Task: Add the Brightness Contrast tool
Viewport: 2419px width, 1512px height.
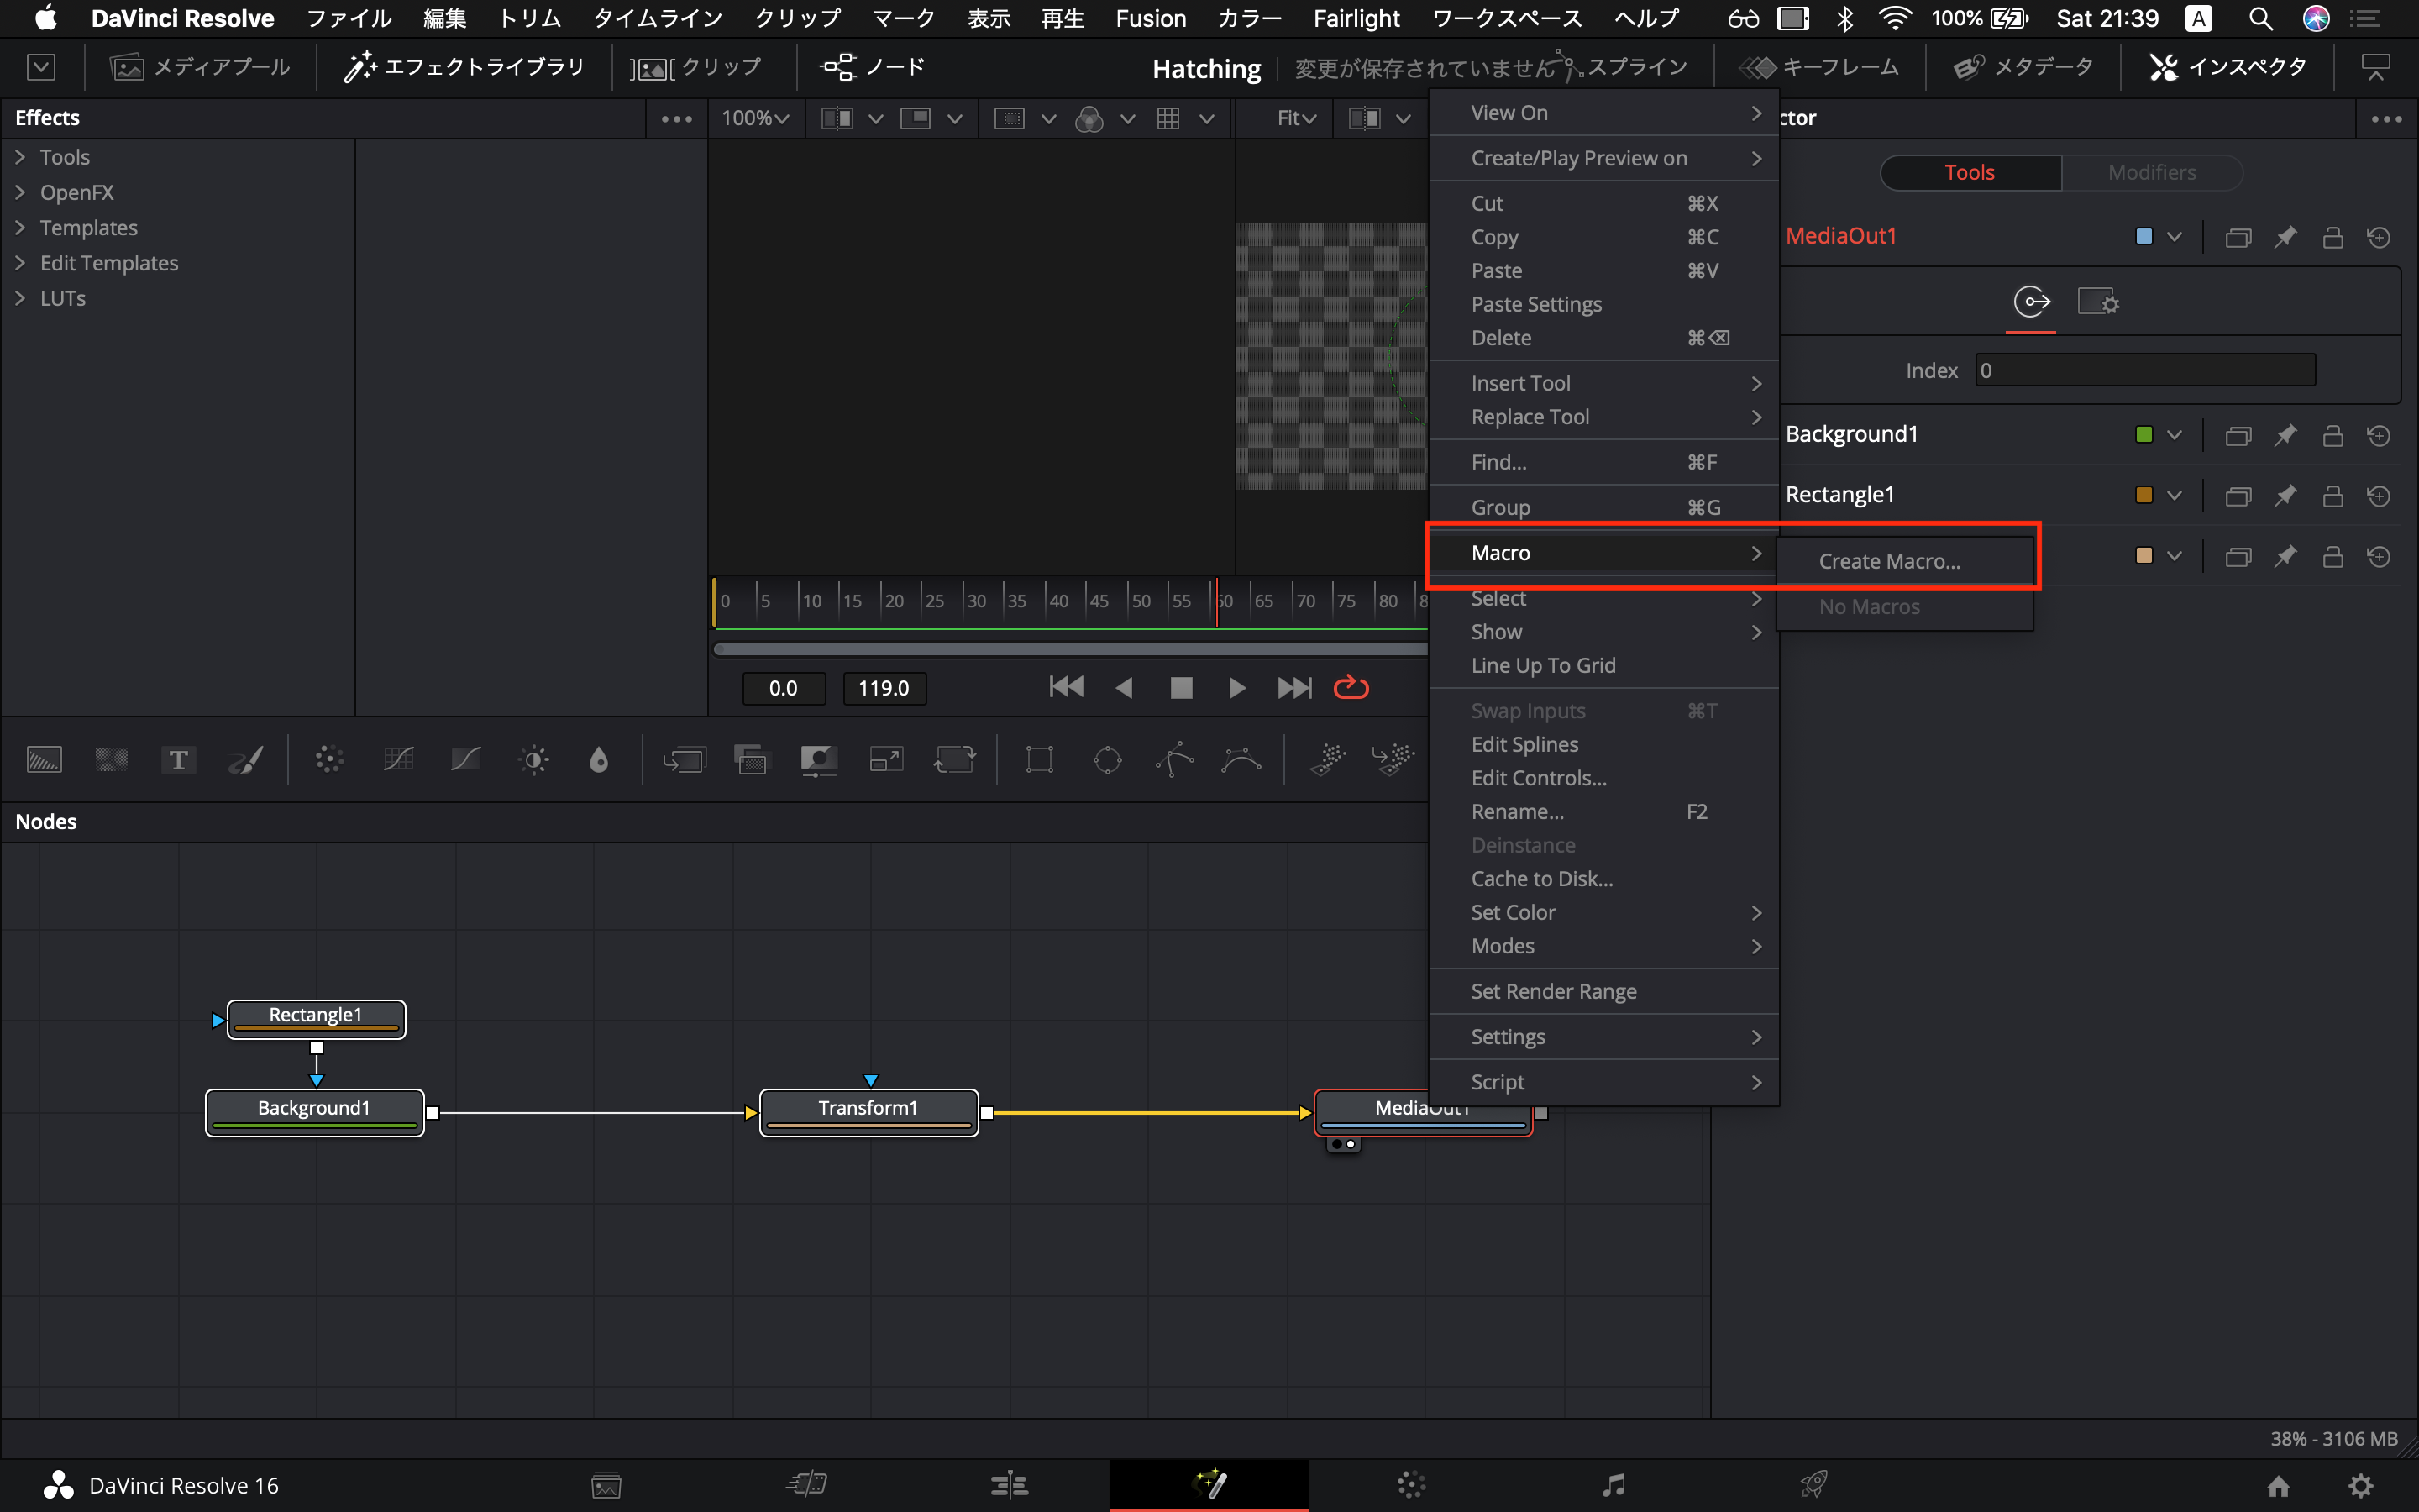Action: coord(535,760)
